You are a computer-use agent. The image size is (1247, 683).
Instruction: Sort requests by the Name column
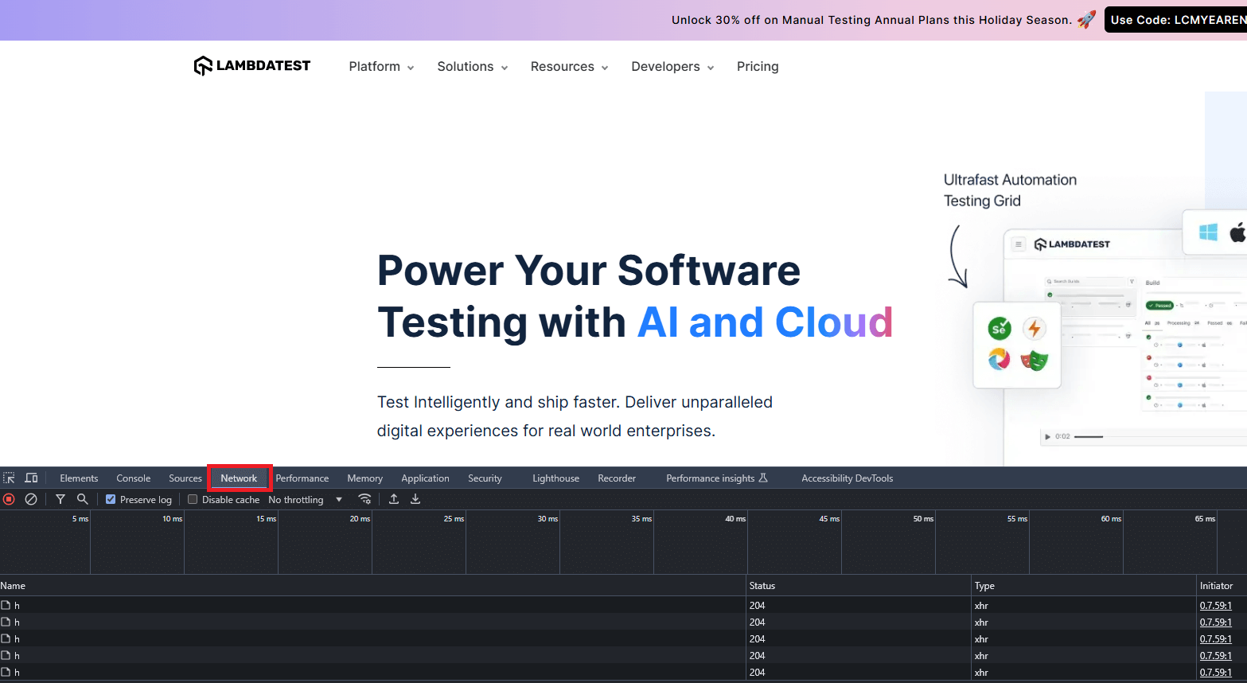[x=373, y=586]
